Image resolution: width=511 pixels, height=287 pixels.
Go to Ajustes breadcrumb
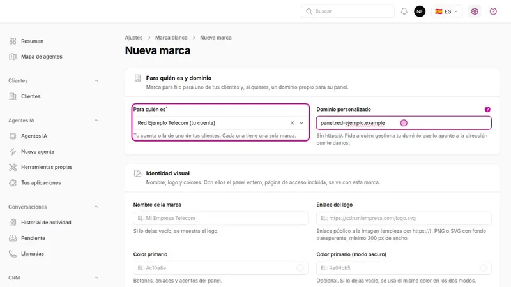(x=133, y=38)
